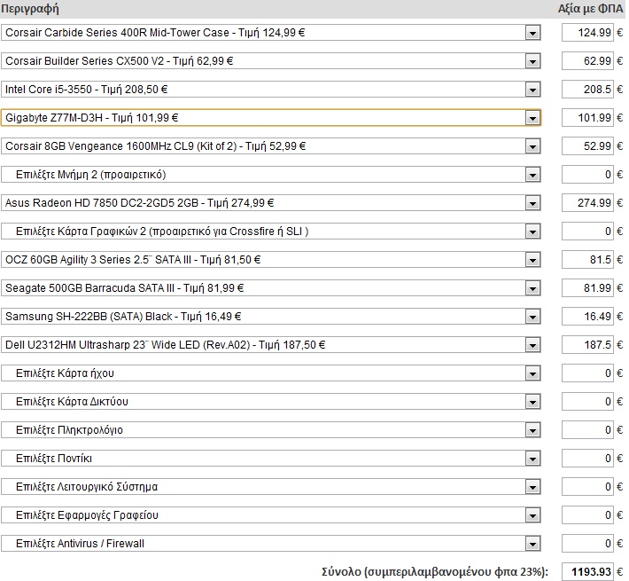Open the Asus Radeon HD 7850 dropdown
Screen dimensions: 629x581
[x=271, y=203]
